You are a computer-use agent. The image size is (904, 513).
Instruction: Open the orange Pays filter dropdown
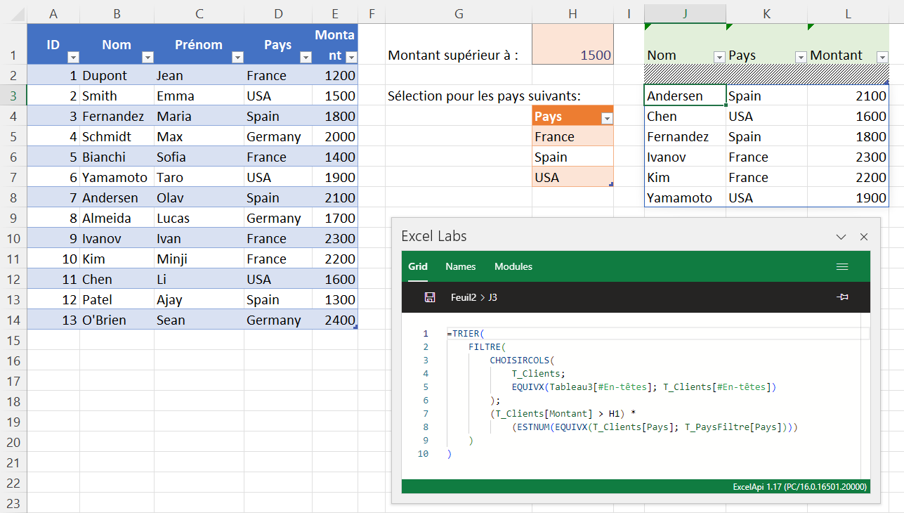pyautogui.click(x=607, y=119)
